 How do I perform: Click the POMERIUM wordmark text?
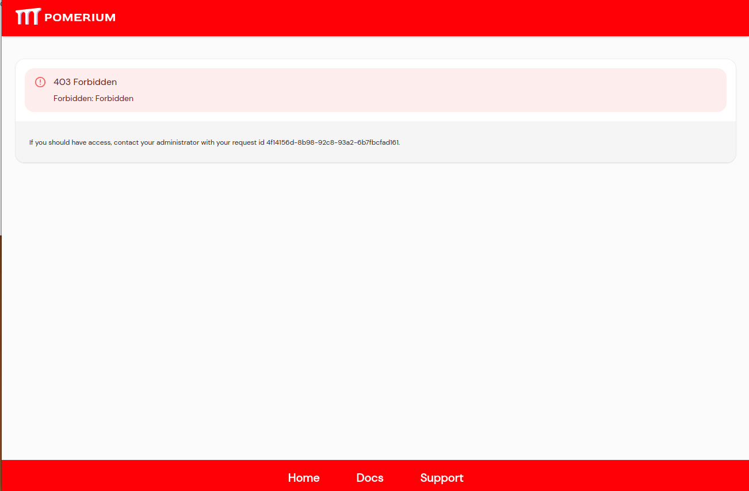click(x=80, y=18)
